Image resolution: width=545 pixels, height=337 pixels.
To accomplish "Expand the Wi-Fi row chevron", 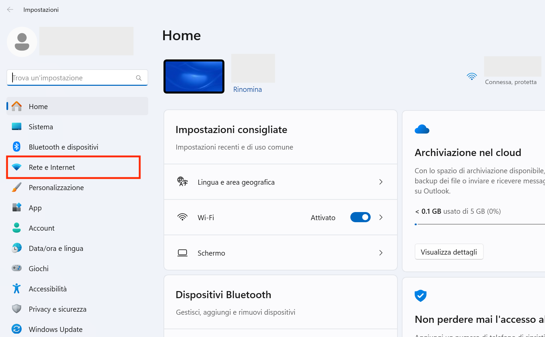I will click(x=381, y=217).
